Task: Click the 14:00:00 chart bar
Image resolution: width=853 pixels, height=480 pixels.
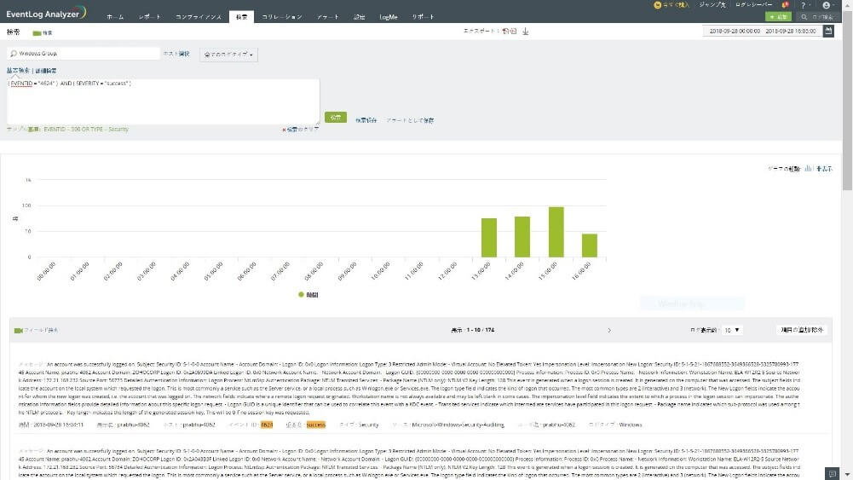Action: (x=522, y=237)
